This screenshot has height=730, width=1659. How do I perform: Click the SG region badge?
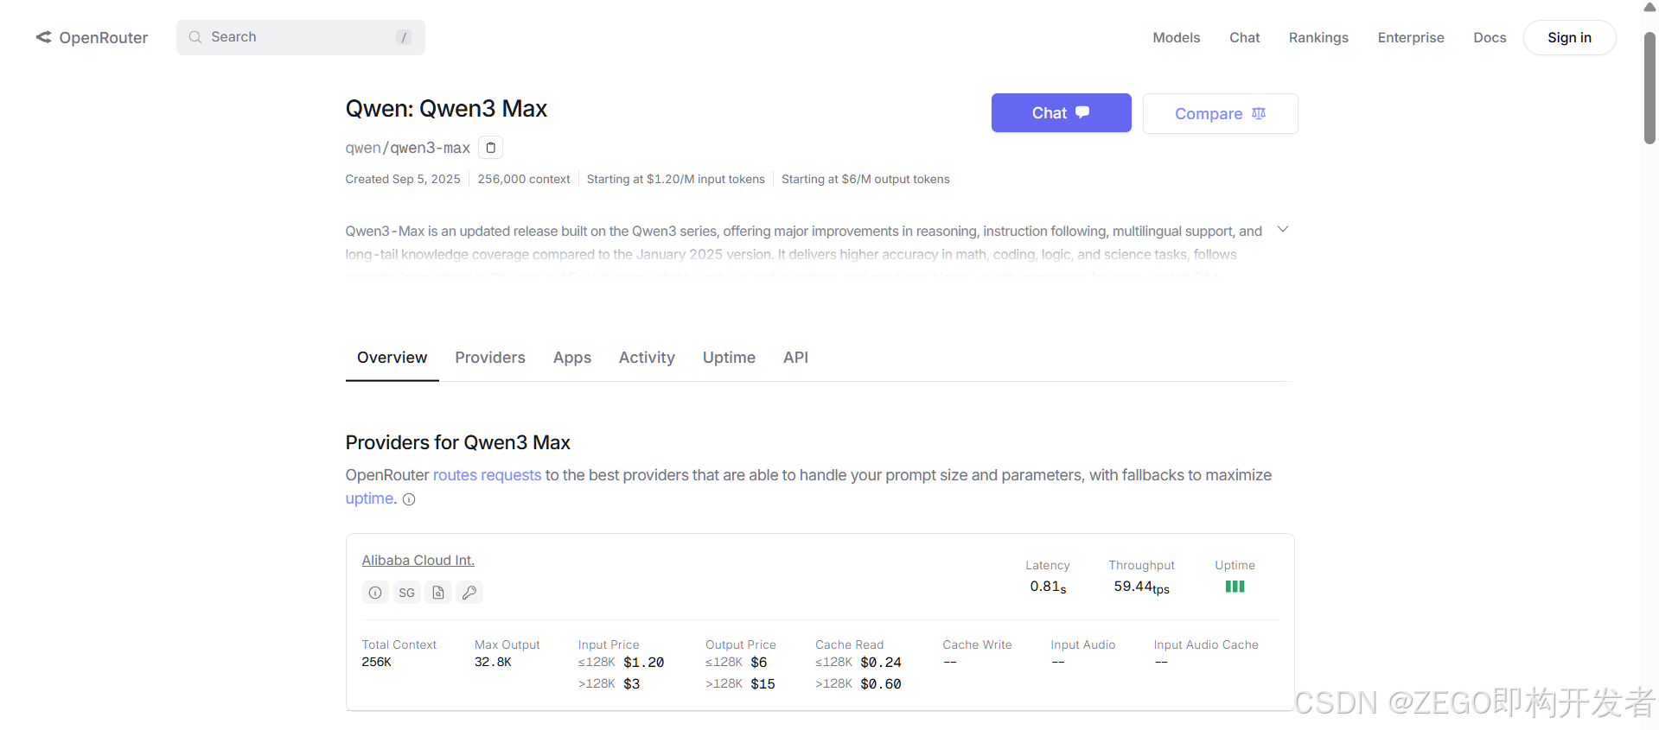[x=406, y=593]
